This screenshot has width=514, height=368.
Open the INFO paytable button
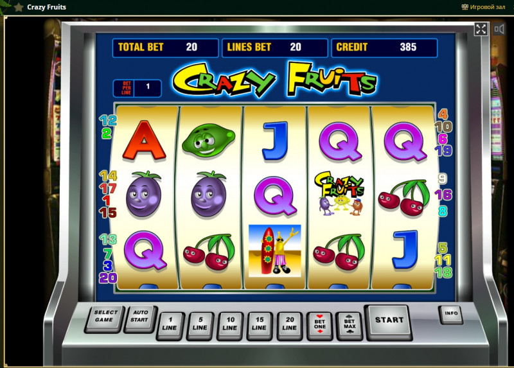[451, 313]
